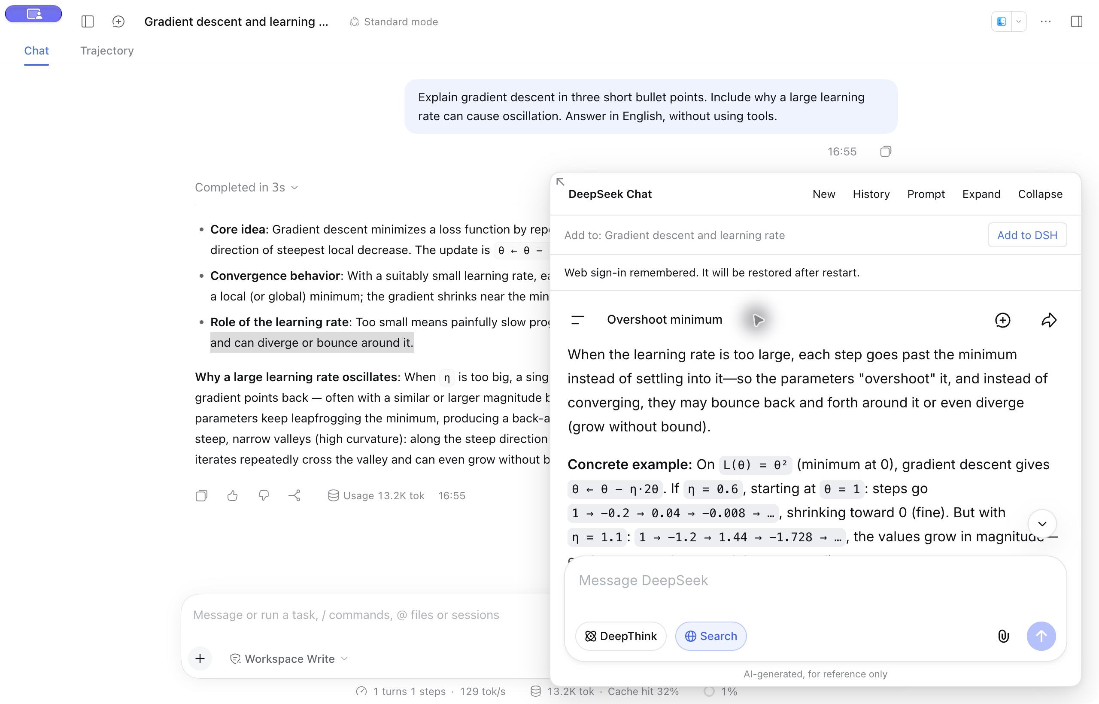Image resolution: width=1099 pixels, height=704 pixels.
Task: Open the three-dots more options menu
Action: (1045, 21)
